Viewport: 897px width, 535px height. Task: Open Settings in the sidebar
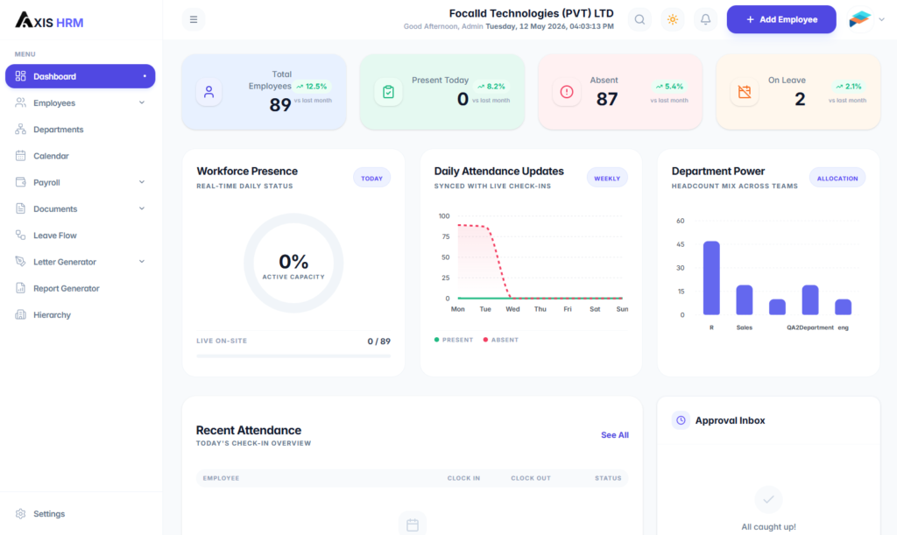point(80,513)
